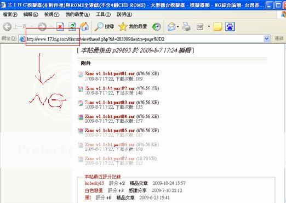
Task: Refresh the page with green arrows icon
Action: coord(72,27)
